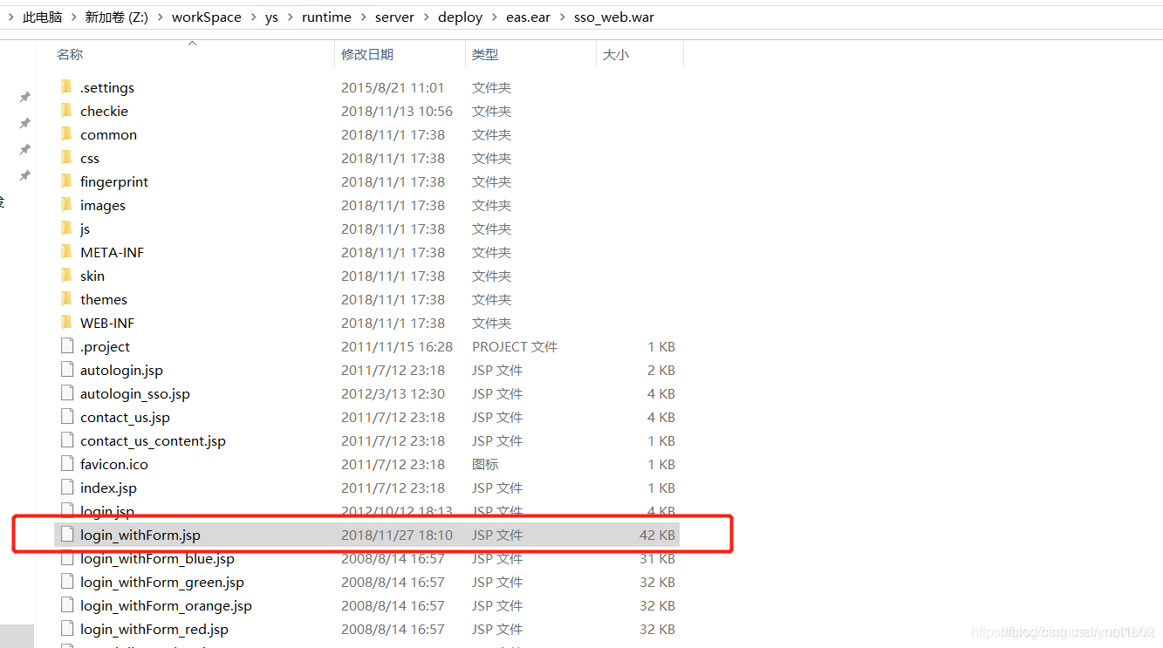Click the autologin.jsp file icon
The image size is (1163, 648).
click(x=67, y=370)
